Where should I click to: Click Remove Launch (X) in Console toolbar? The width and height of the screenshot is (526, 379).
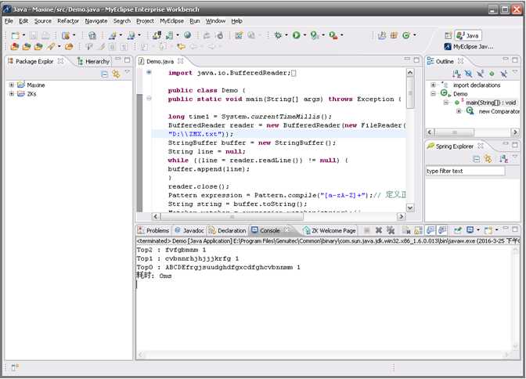[379, 230]
